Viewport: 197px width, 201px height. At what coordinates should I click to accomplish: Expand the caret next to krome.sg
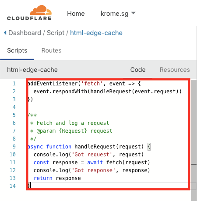133,13
